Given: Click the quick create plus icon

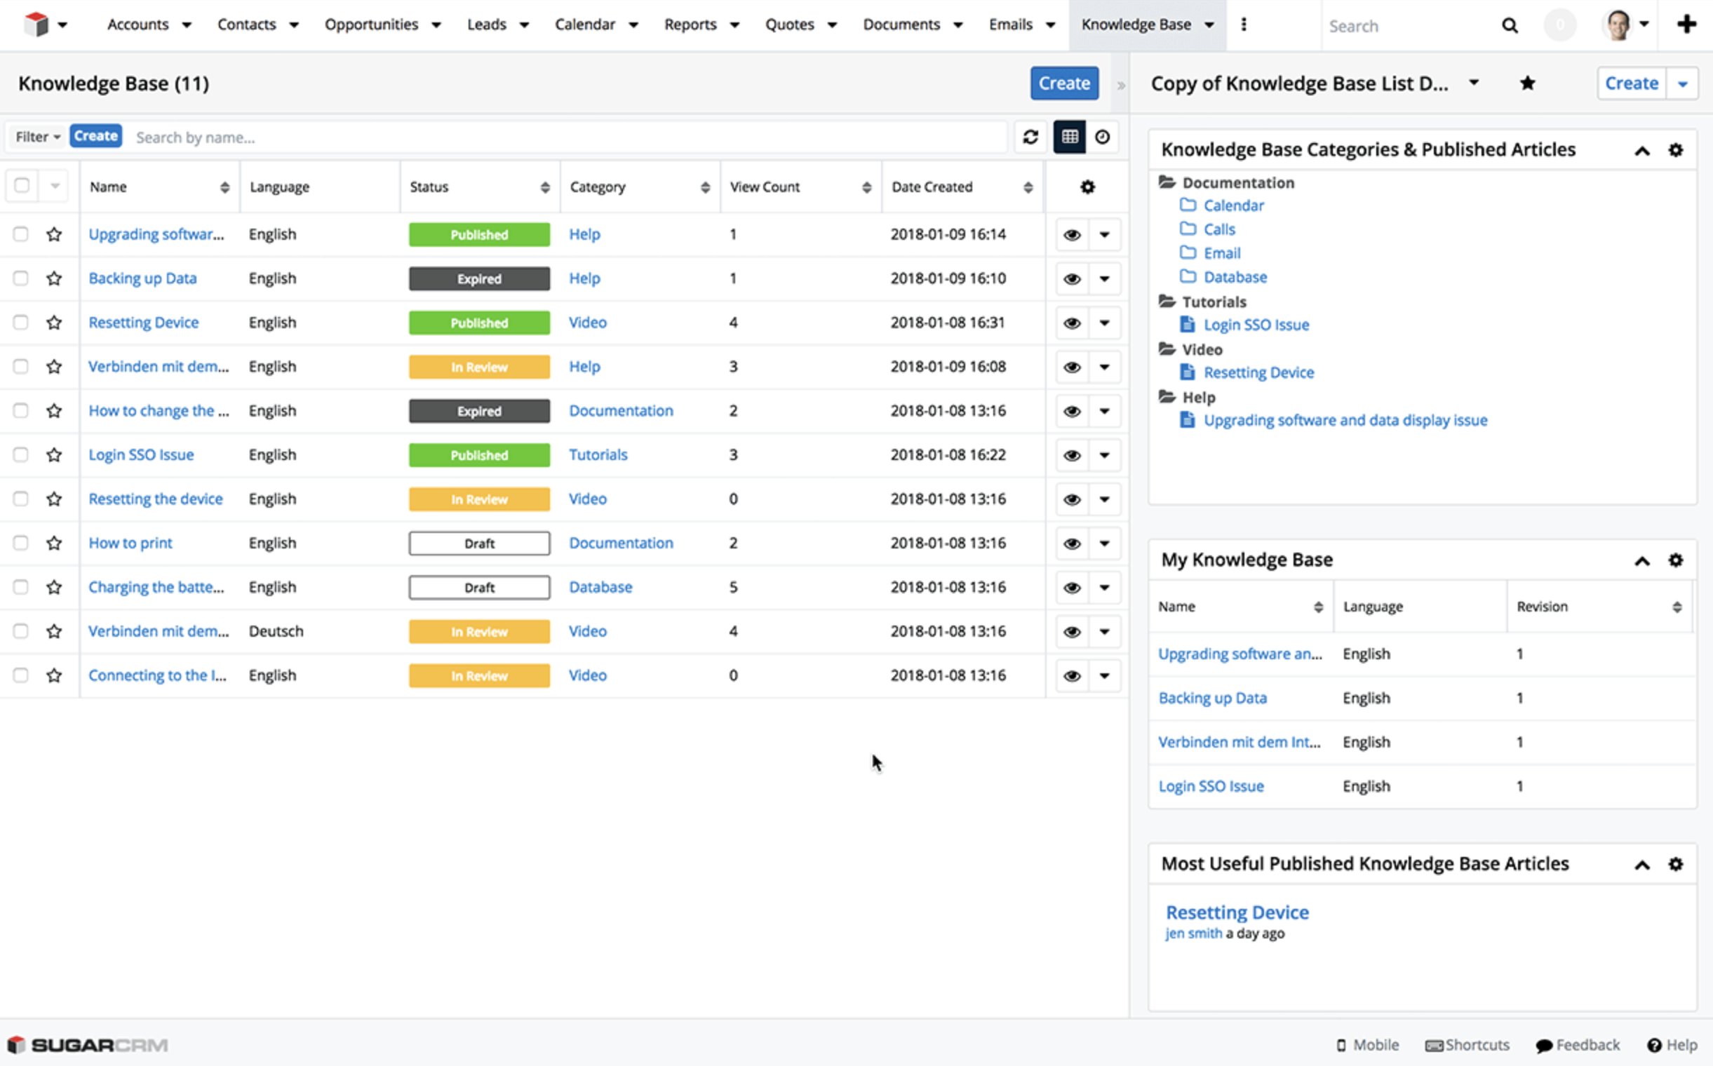Looking at the screenshot, I should point(1686,25).
